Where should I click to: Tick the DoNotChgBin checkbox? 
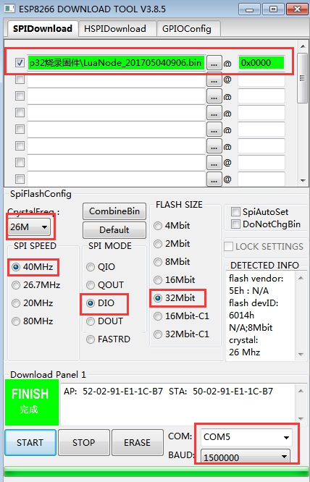235,224
